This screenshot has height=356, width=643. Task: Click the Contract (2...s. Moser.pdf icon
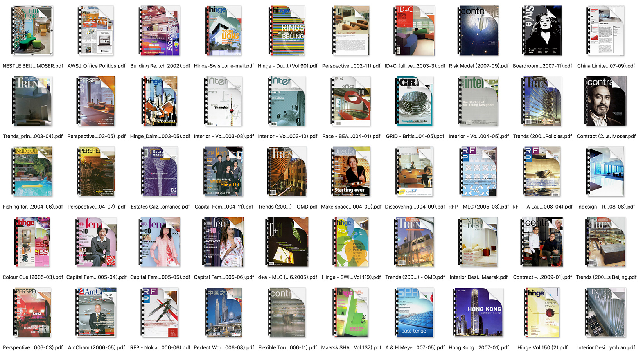606,101
